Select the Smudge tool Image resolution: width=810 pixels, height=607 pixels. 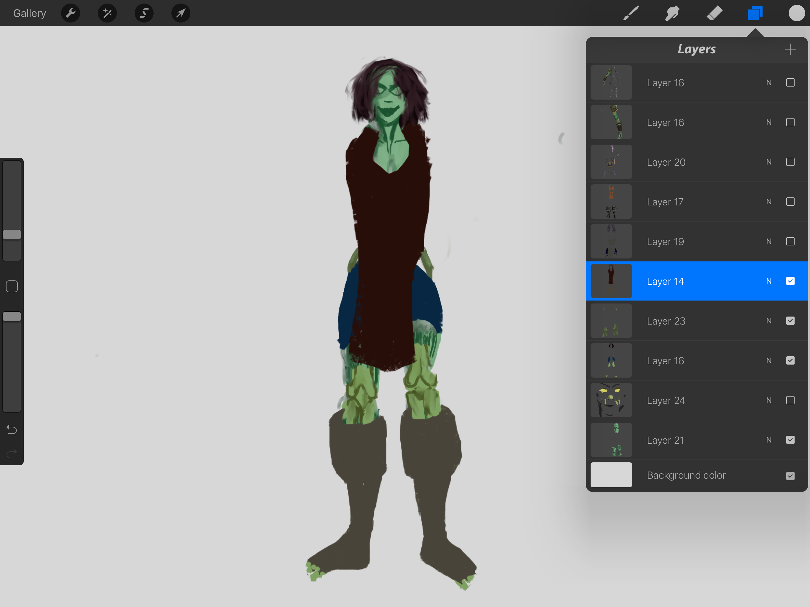tap(672, 13)
